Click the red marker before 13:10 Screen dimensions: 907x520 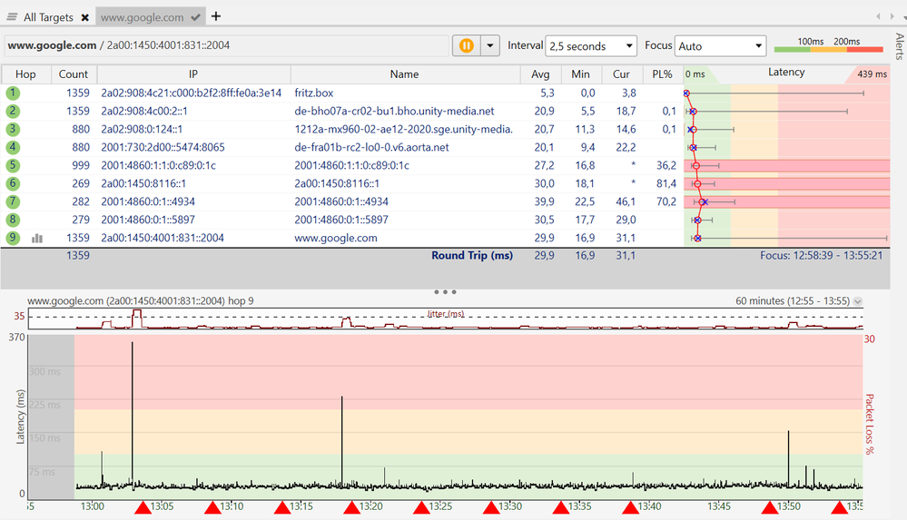[212, 507]
